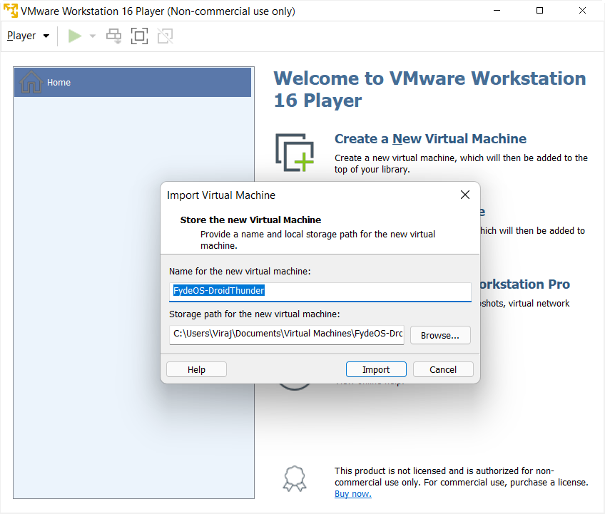The width and height of the screenshot is (605, 514).
Task: Click the Create a New Virtual Machine icon
Action: click(295, 153)
